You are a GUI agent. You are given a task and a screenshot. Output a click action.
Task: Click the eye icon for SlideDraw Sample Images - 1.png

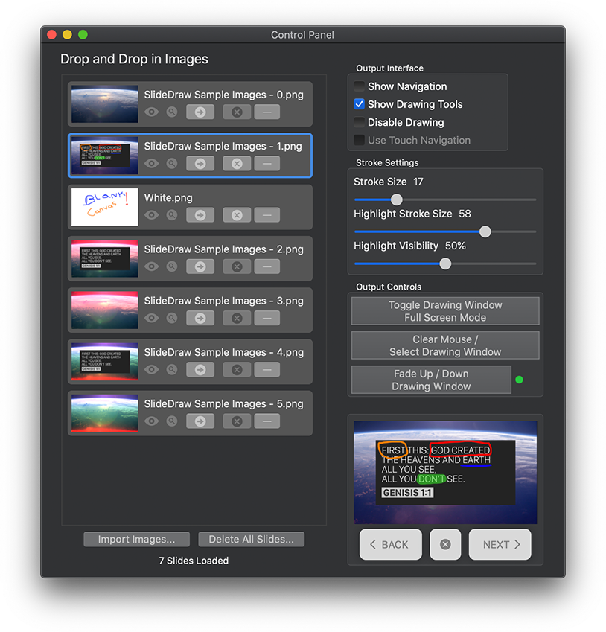(152, 164)
